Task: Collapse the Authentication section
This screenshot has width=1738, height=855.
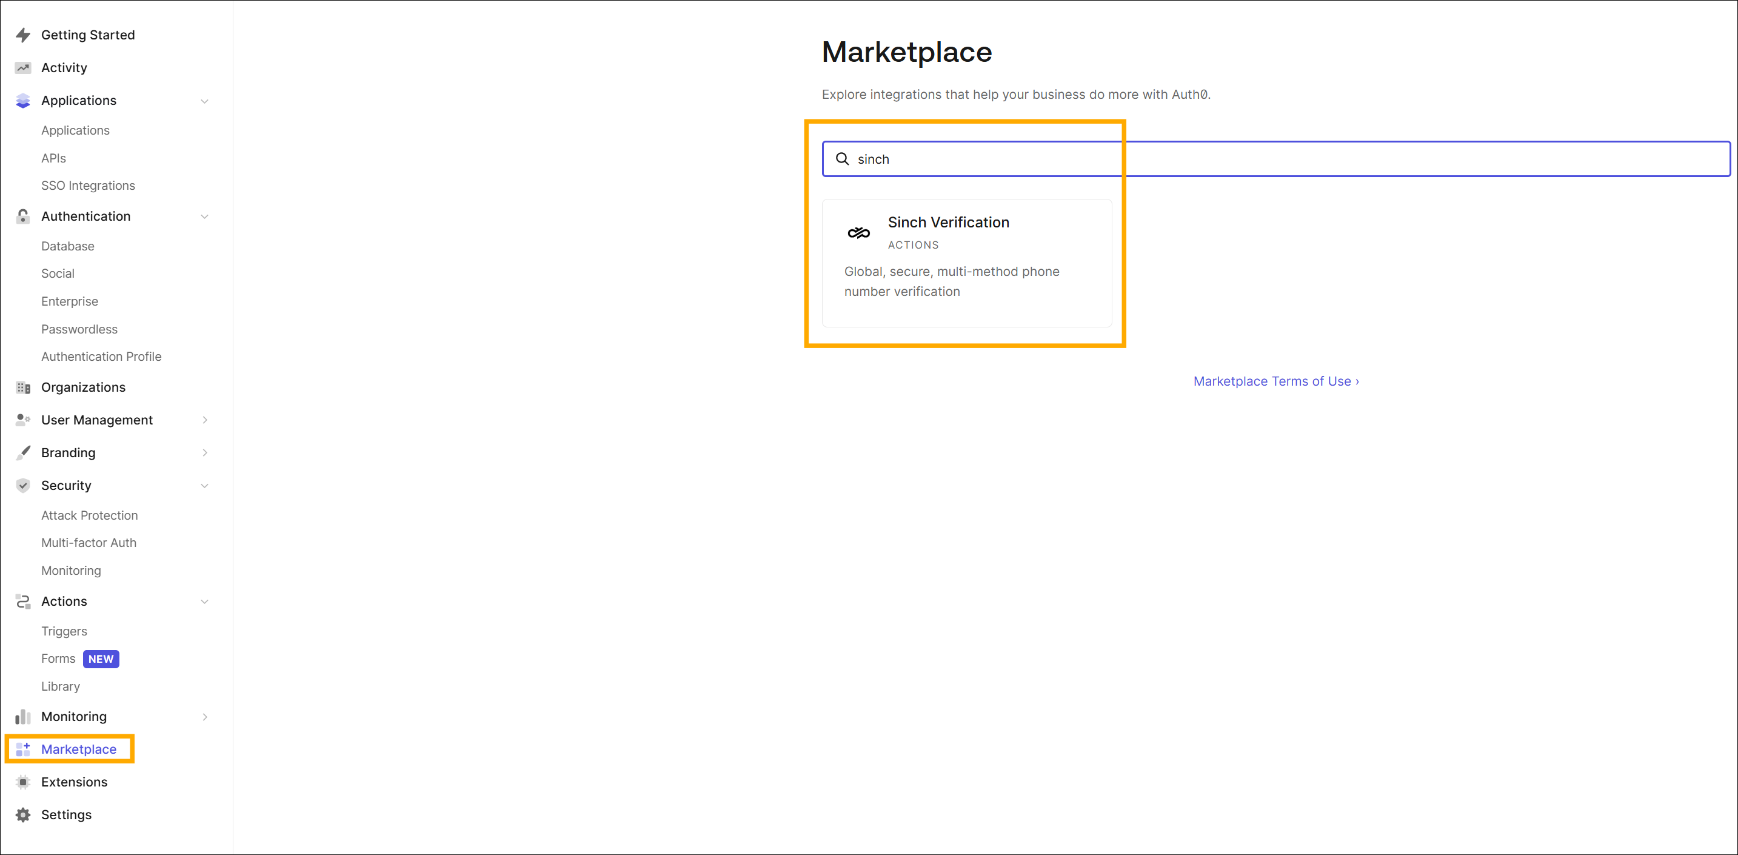Action: tap(204, 216)
